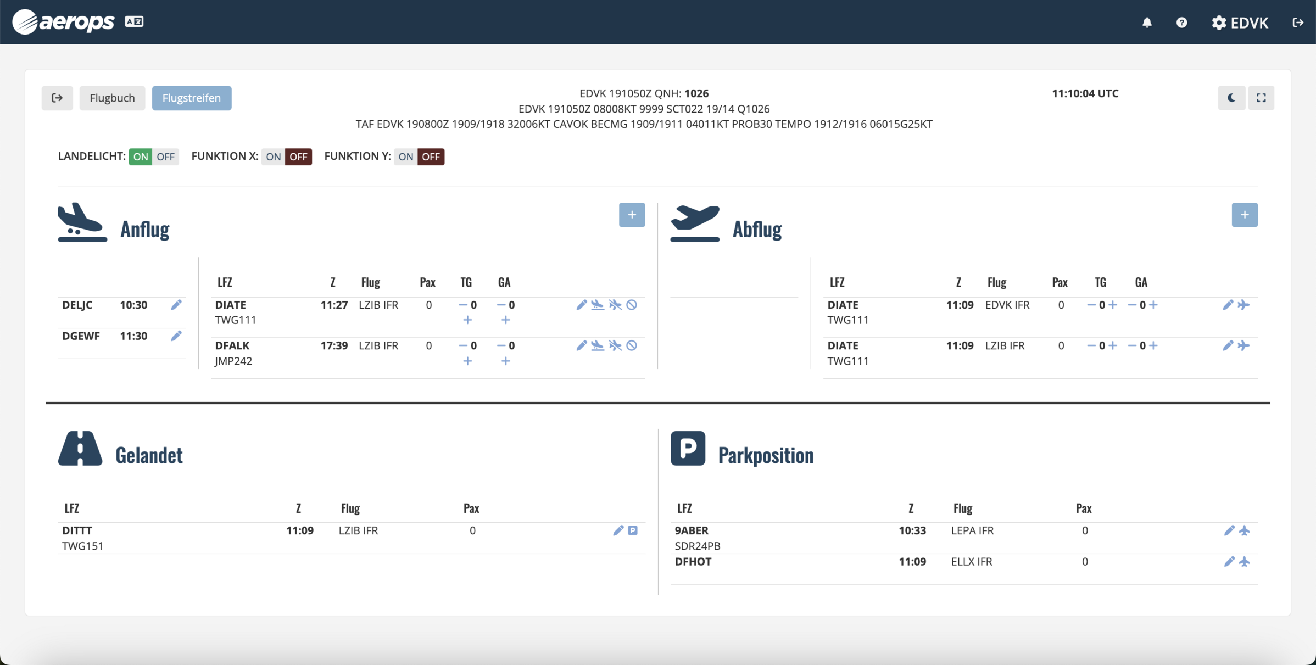Edit the DGEWF 11:30 pre-announcement
The image size is (1316, 665).
[x=176, y=336]
